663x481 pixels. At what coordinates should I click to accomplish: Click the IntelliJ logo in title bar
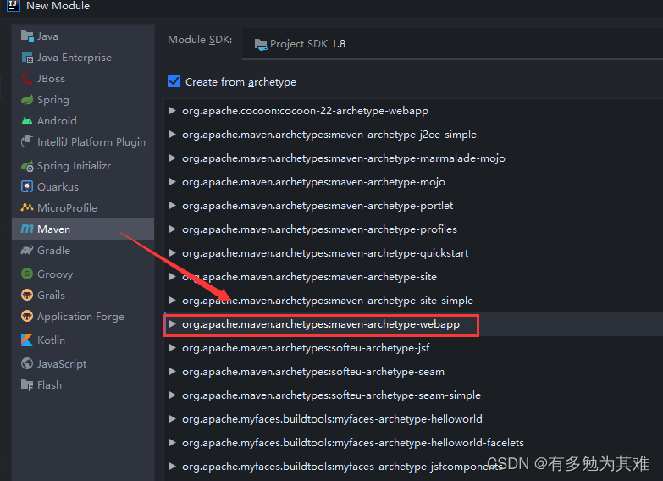click(x=13, y=5)
